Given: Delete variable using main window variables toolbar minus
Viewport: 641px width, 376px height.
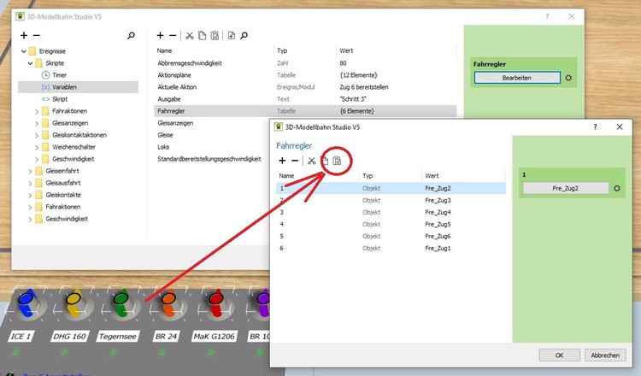Looking at the screenshot, I should pyautogui.click(x=173, y=36).
